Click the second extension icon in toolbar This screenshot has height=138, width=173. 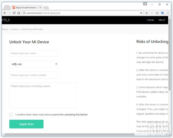click(x=152, y=13)
